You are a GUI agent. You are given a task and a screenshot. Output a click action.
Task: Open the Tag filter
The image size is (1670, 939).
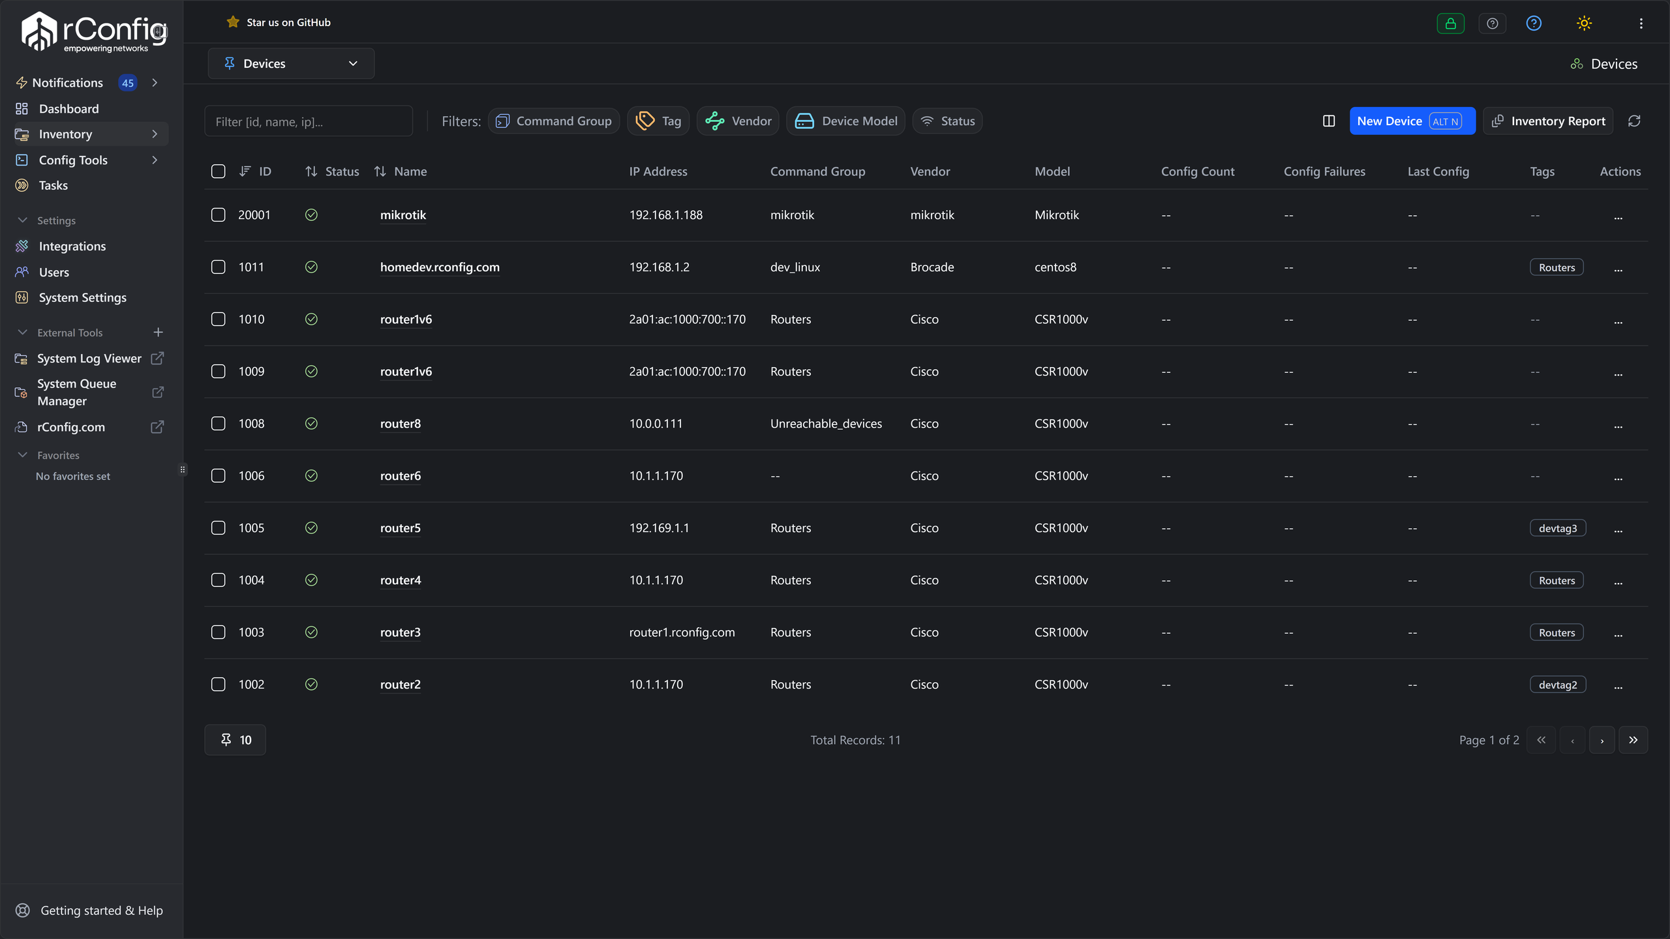point(658,121)
